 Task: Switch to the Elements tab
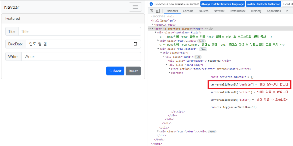point(172,11)
